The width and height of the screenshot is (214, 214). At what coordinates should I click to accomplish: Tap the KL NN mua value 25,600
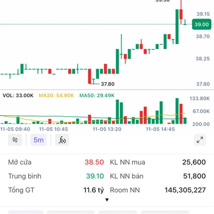pyautogui.click(x=194, y=162)
